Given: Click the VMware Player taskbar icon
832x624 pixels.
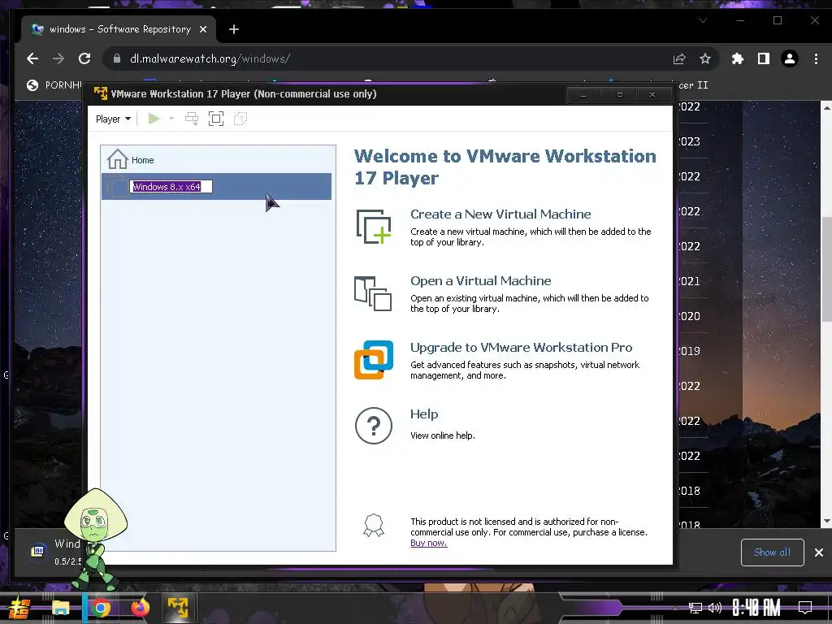Looking at the screenshot, I should coord(178,608).
